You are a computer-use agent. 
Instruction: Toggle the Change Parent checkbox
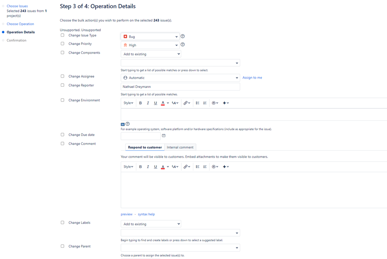[x=62, y=246]
